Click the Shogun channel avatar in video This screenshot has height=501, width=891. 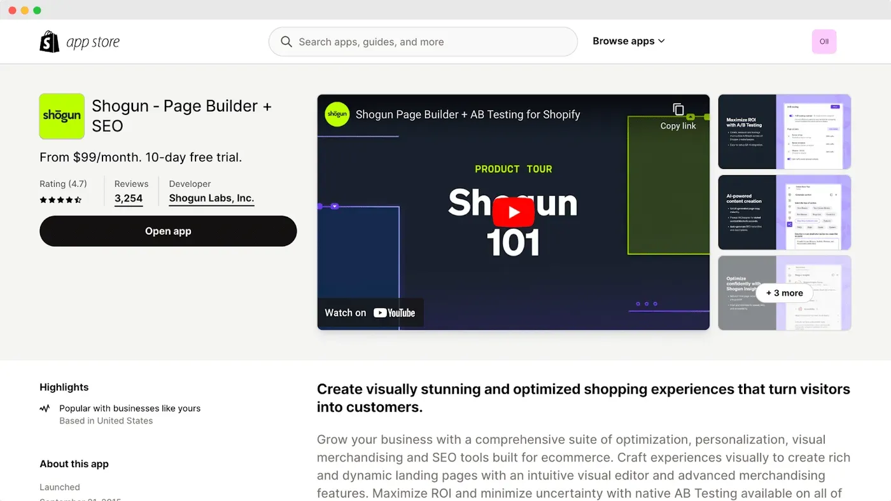pyautogui.click(x=337, y=114)
